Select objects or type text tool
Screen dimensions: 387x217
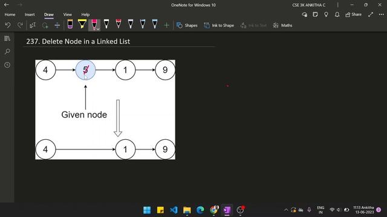coord(33,25)
